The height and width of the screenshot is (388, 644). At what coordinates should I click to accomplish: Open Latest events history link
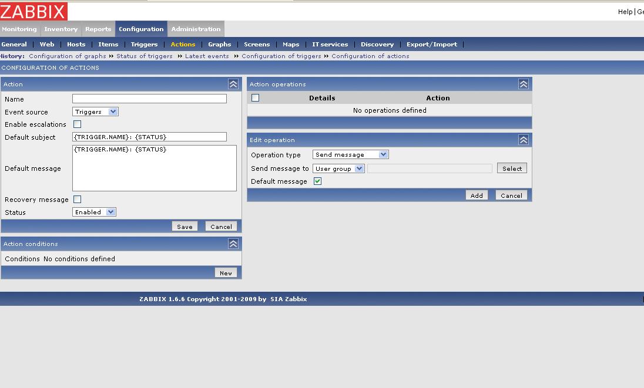tap(207, 56)
